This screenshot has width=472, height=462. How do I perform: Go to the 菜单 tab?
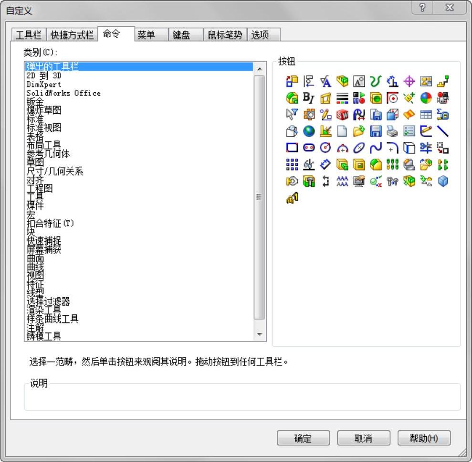click(151, 35)
